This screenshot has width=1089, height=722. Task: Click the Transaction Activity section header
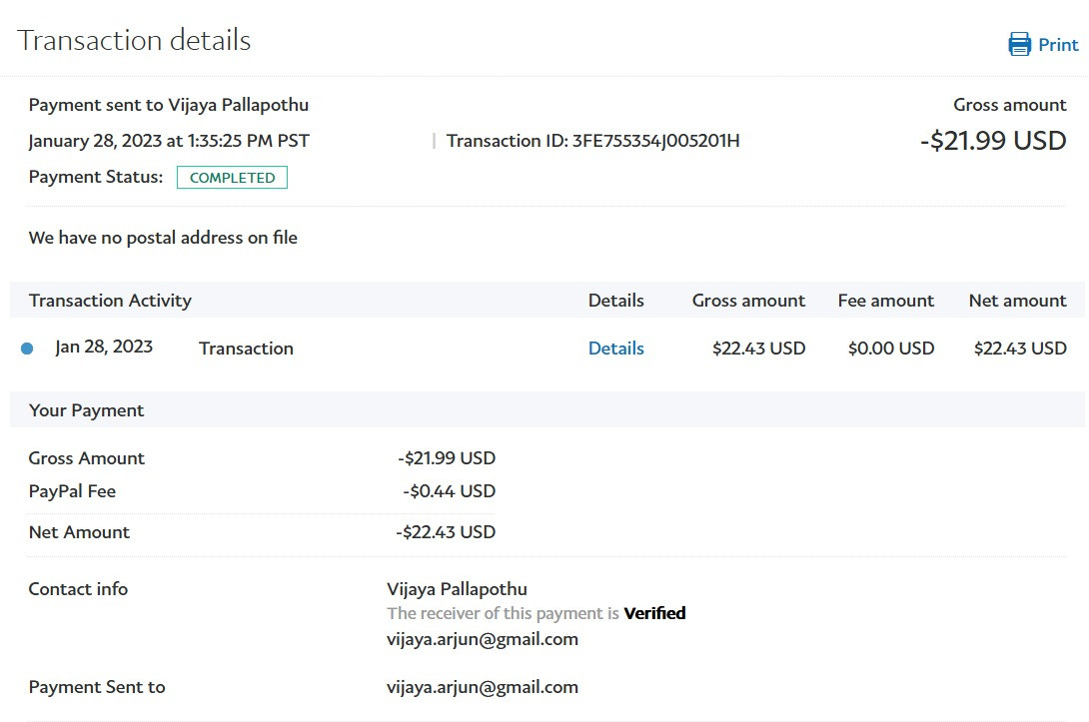(110, 301)
